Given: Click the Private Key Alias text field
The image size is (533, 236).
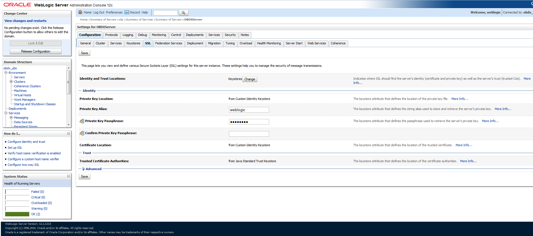Looking at the screenshot, I should (249, 110).
